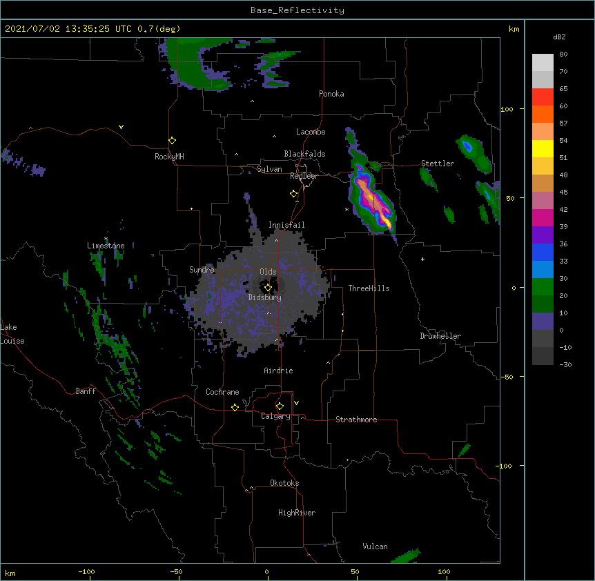Image resolution: width=595 pixels, height=581 pixels.
Task: Click the Airdrie city label
Action: (279, 371)
